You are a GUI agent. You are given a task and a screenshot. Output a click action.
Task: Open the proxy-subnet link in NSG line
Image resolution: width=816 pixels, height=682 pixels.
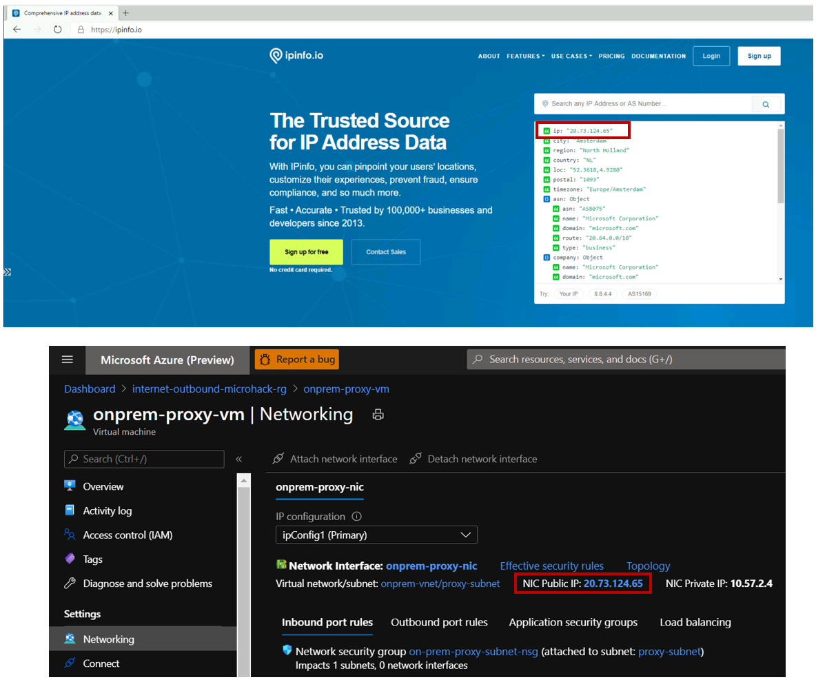point(669,651)
